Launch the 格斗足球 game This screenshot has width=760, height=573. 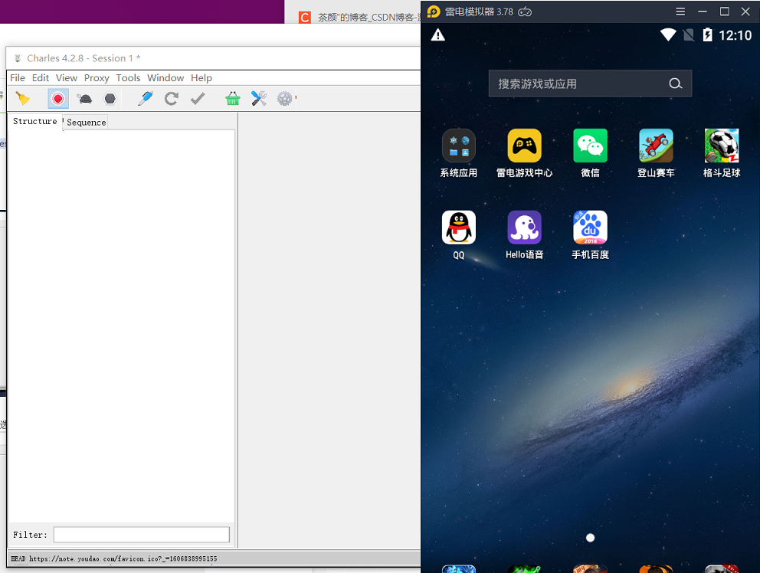click(x=722, y=146)
